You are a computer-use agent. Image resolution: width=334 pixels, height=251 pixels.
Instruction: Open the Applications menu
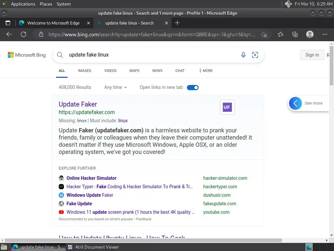(x=23, y=4)
